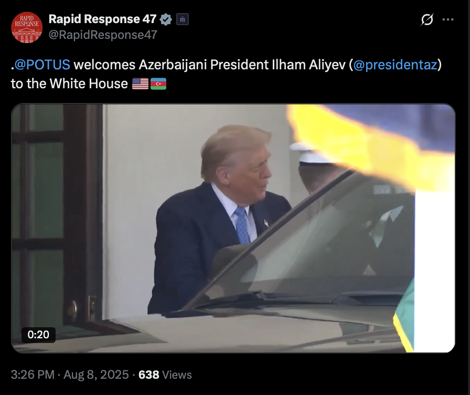Open the 3:26 PM Aug 8, 2025 timestamp
Viewport: 470px width, 395px height.
click(70, 375)
